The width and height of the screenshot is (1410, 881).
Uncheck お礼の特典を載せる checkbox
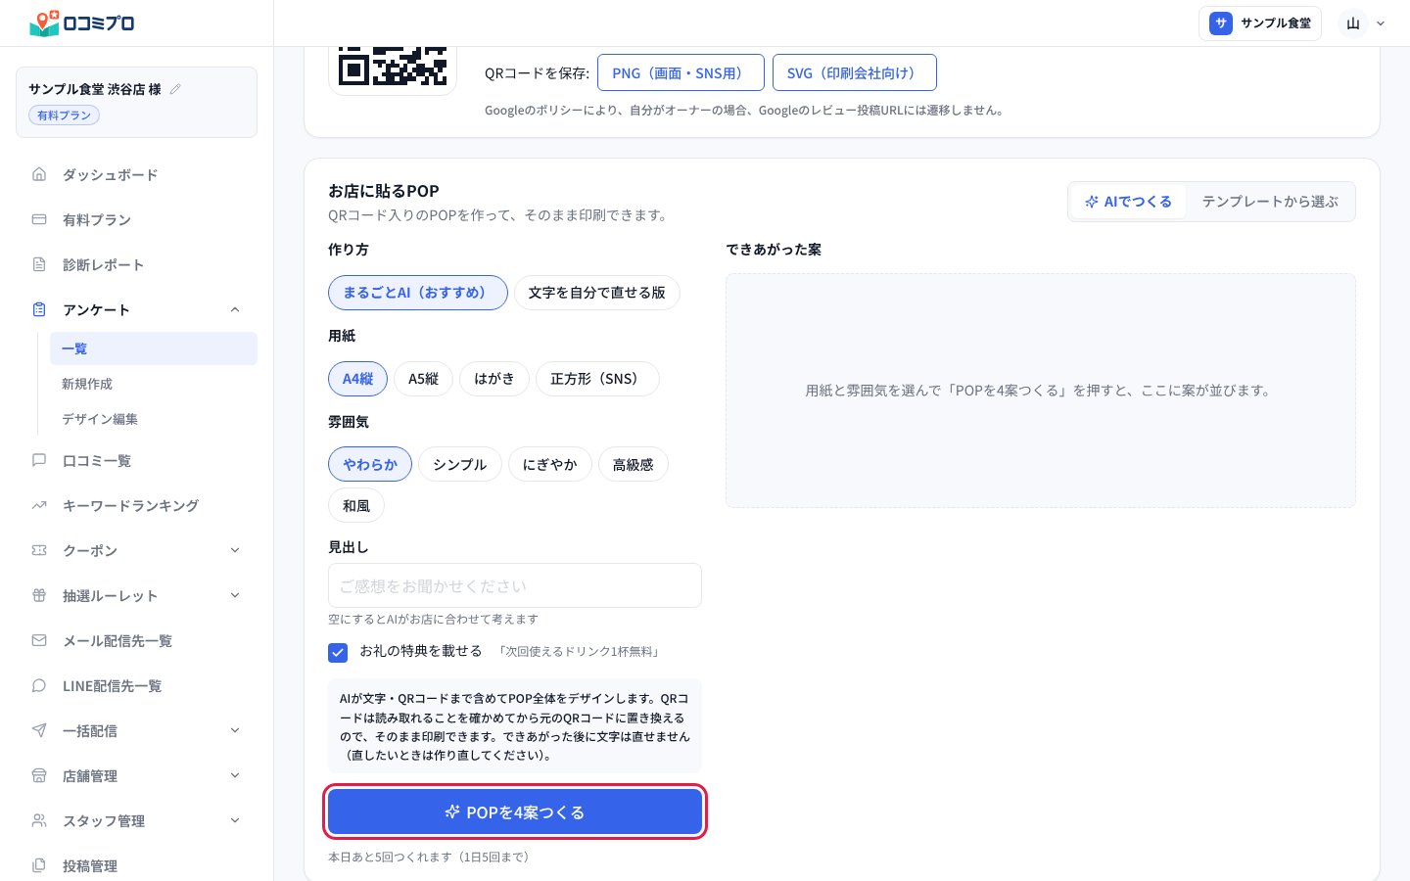tap(338, 653)
